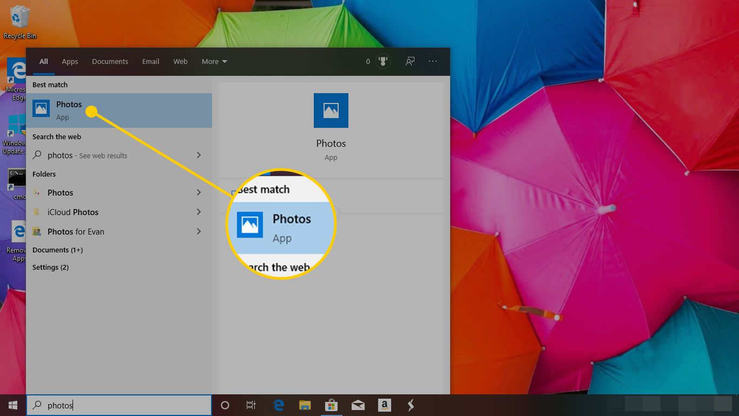The width and height of the screenshot is (739, 416).
Task: Click the last pinned taskbar app icon
Action: 411,405
